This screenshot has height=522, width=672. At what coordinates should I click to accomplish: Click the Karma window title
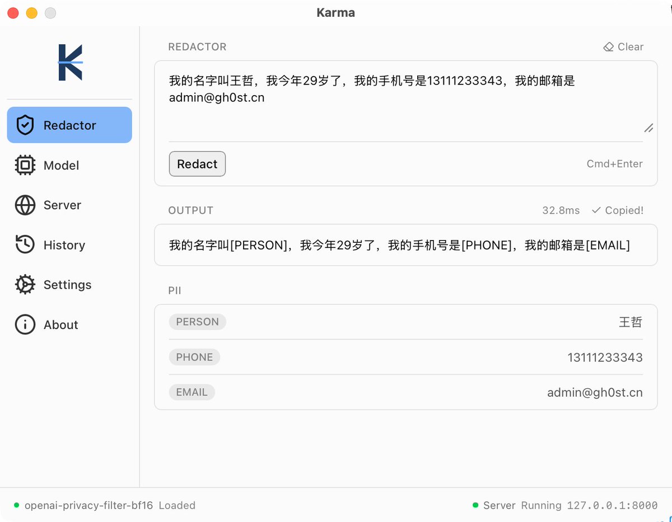click(336, 13)
